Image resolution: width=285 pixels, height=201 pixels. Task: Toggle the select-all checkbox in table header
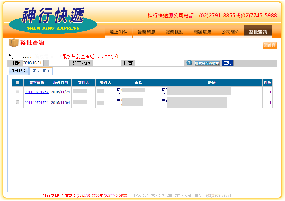click(x=18, y=83)
